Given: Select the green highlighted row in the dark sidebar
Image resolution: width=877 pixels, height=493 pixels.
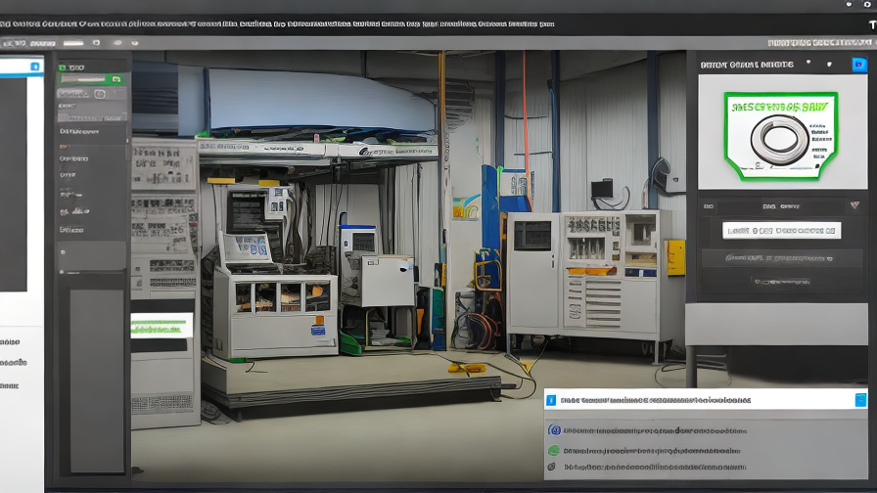Looking at the screenshot, I should point(91,79).
